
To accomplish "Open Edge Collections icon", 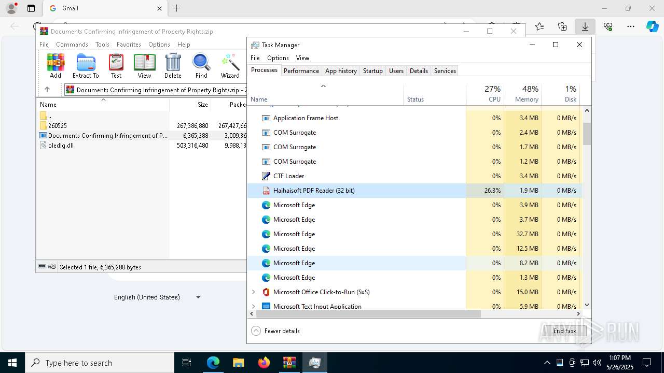I will coord(562,26).
